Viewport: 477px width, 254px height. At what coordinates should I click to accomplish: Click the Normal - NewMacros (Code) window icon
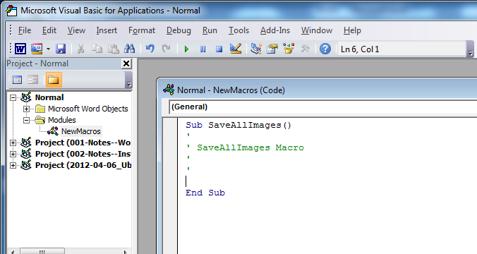coord(169,90)
